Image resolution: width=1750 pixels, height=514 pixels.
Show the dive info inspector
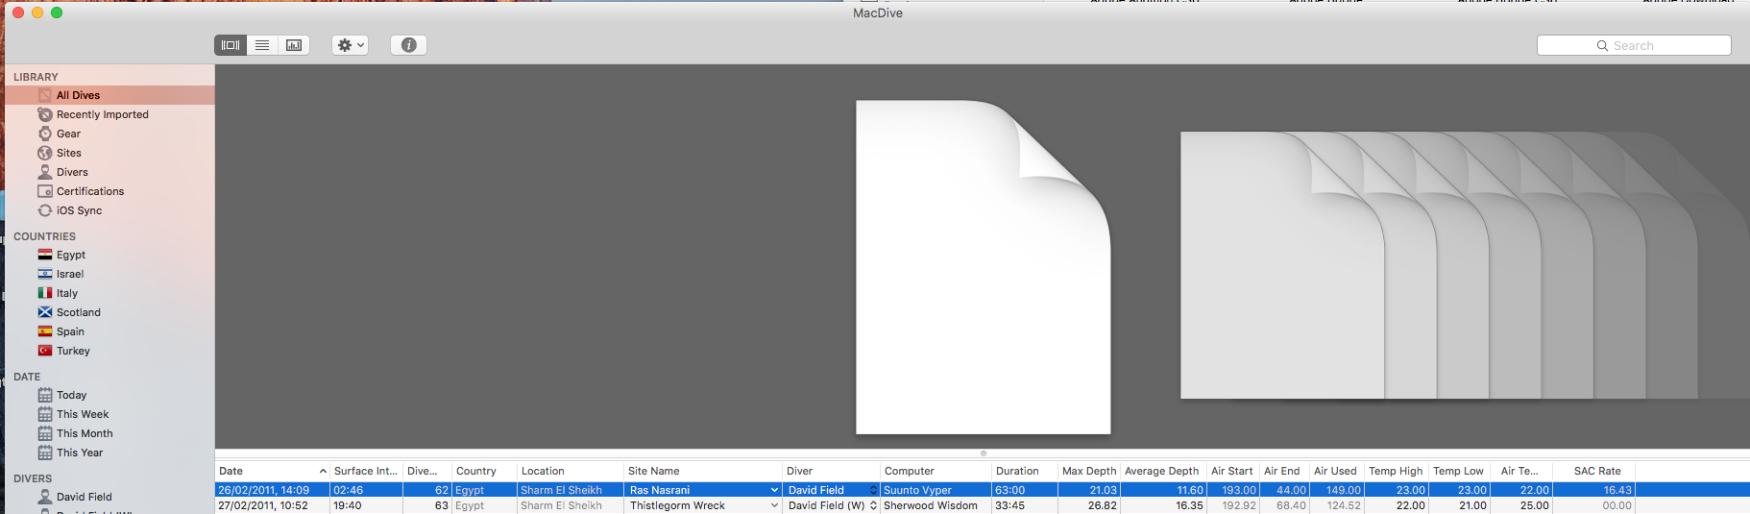pos(408,45)
